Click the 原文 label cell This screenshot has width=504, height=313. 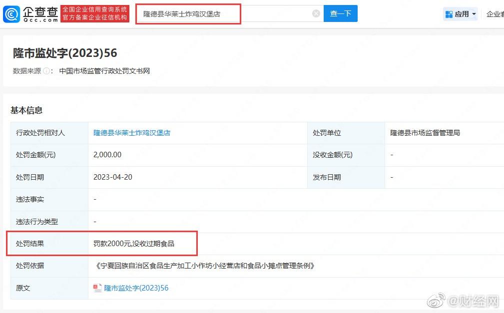pyautogui.click(x=49, y=288)
